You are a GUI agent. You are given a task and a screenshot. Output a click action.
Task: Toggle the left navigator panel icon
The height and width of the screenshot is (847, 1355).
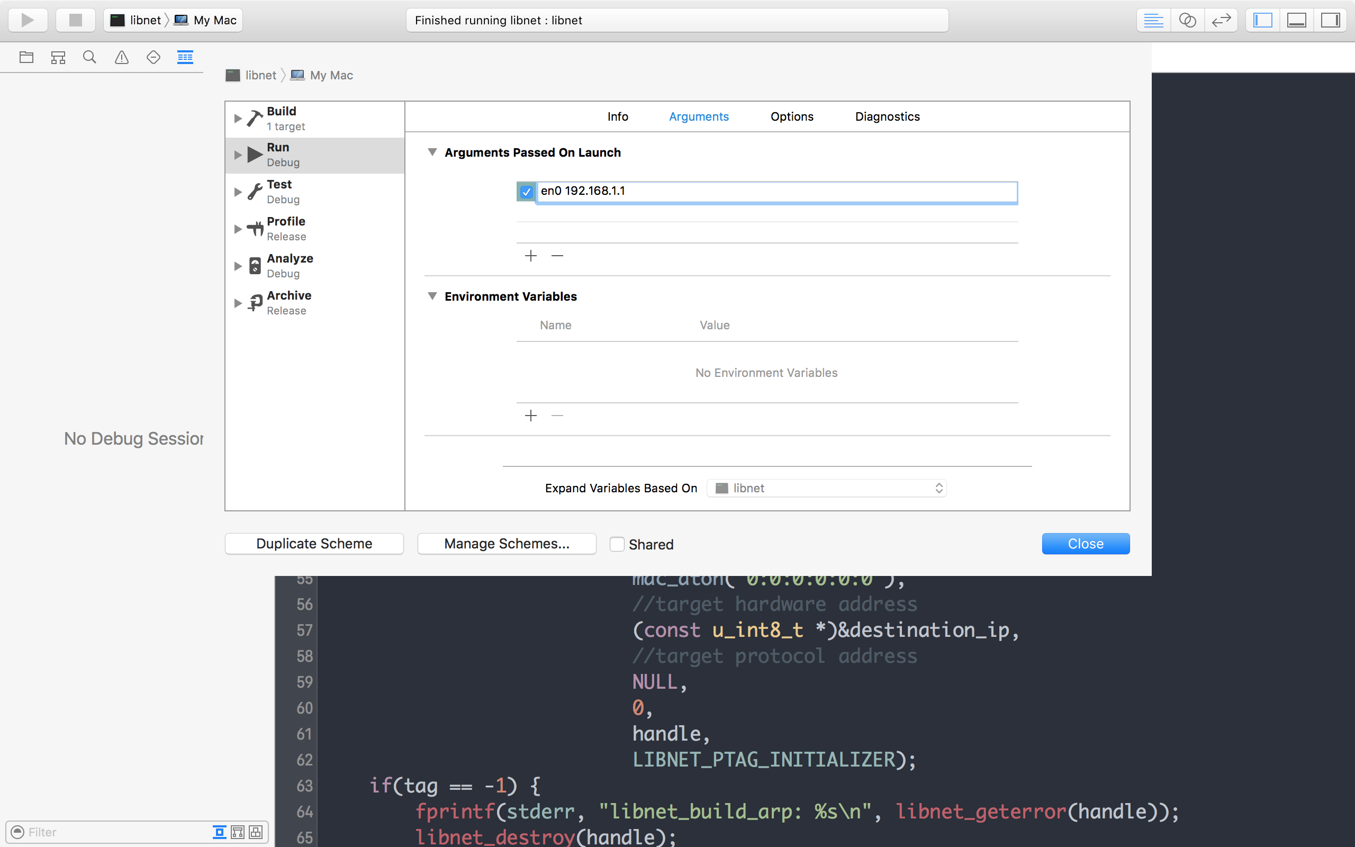pyautogui.click(x=1262, y=20)
